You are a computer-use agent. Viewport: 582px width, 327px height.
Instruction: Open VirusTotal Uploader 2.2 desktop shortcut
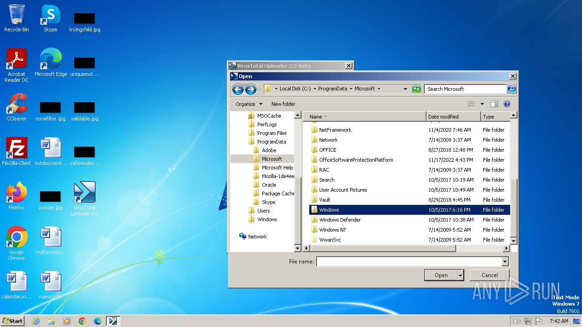pyautogui.click(x=85, y=198)
